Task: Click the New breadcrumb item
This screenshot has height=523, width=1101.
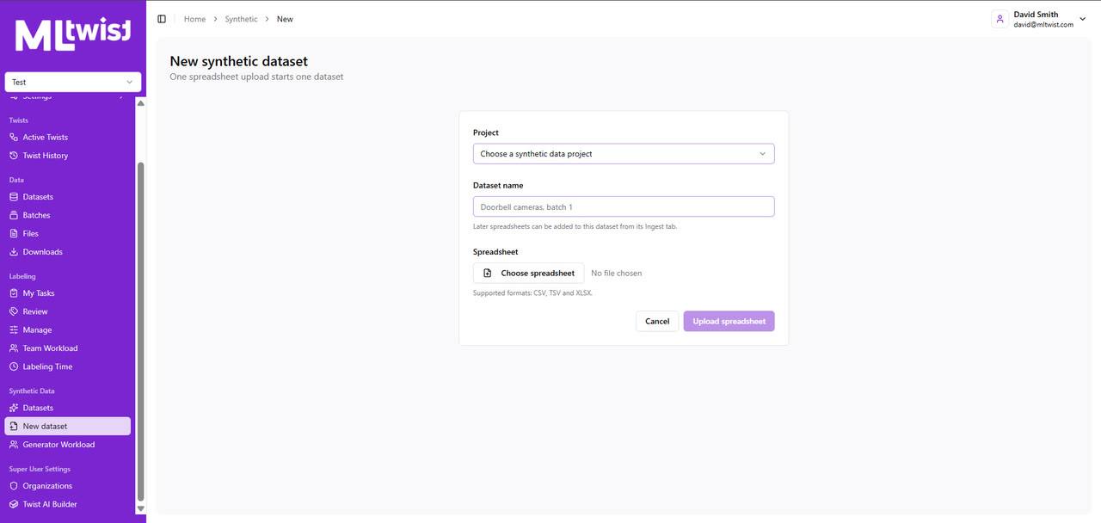Action: coord(285,19)
